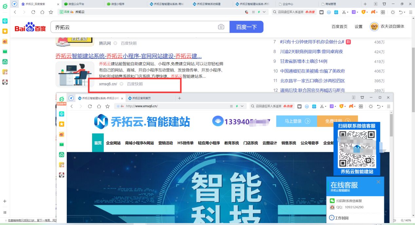Open the app grid icon in browser toolbar

click(x=382, y=12)
